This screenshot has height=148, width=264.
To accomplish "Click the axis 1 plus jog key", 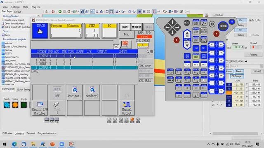I will click(221, 45).
